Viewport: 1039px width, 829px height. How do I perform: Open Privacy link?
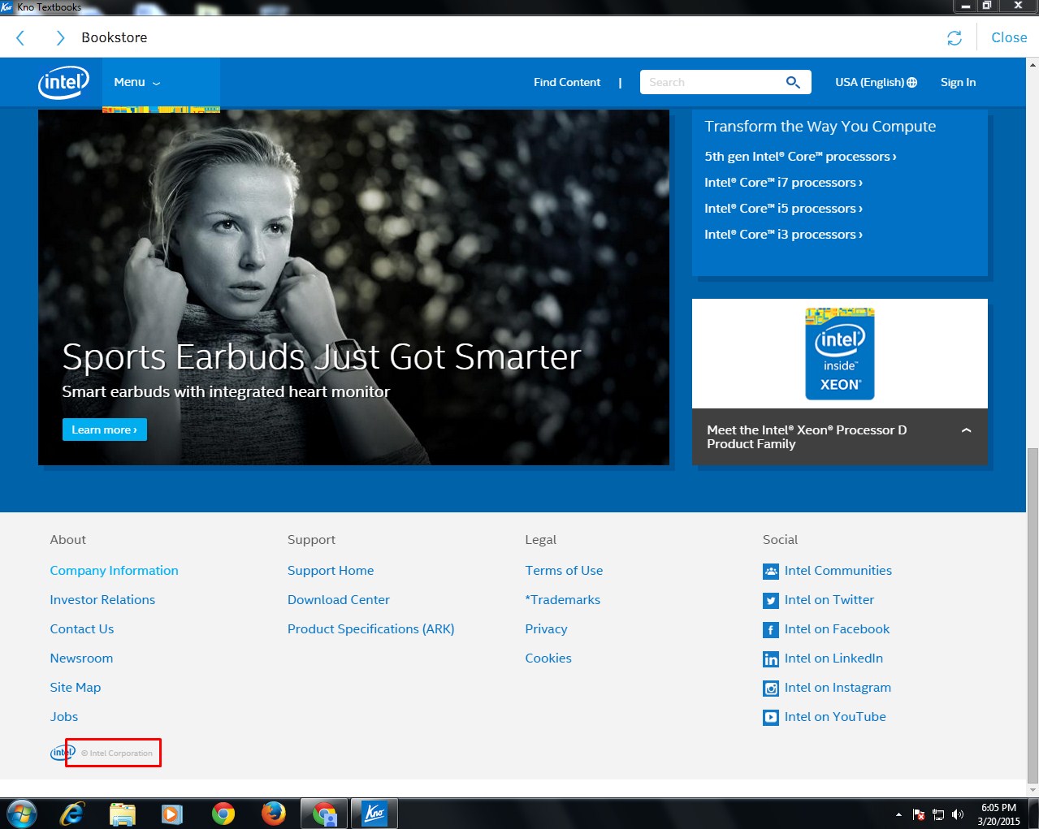546,629
